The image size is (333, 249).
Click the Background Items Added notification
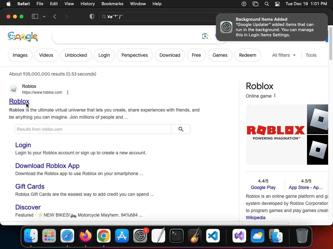(x=272, y=27)
